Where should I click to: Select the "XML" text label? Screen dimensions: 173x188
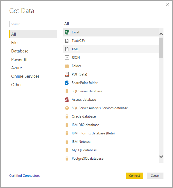click(75, 49)
